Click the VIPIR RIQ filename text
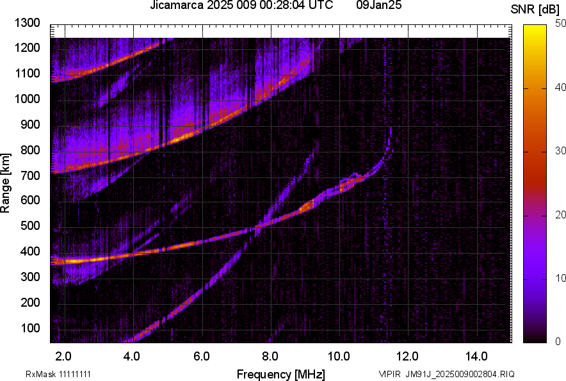The height and width of the screenshot is (381, 566). point(446,374)
